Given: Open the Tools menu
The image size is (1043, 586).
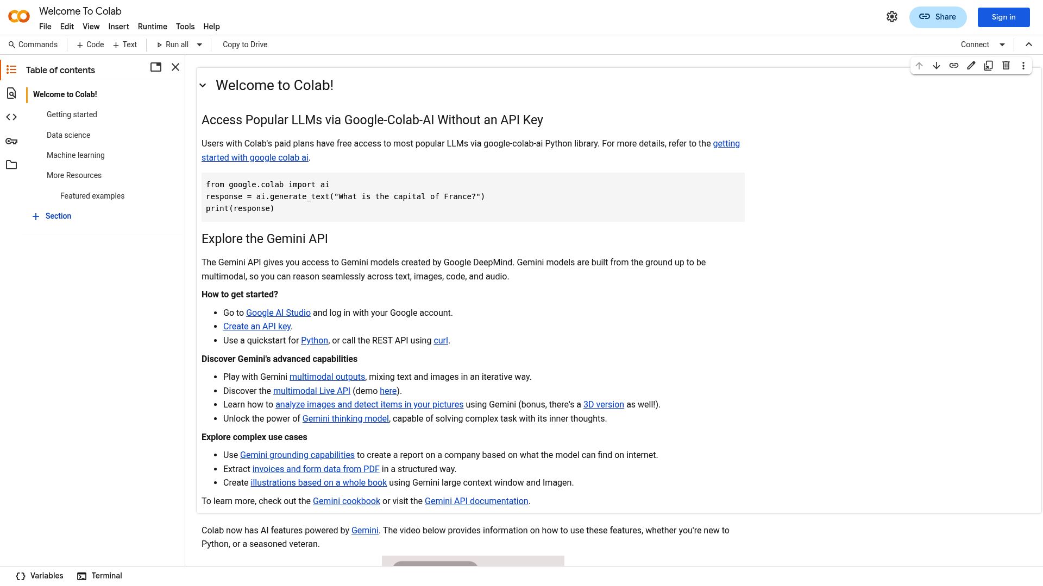Looking at the screenshot, I should pos(185,27).
